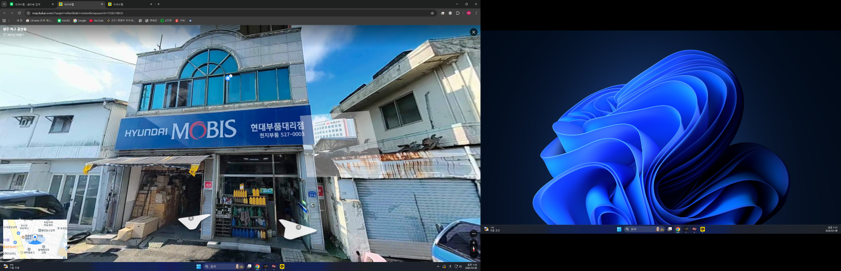
Task: Open KakaoTalk from the left monitor taskbar
Action: [282, 266]
